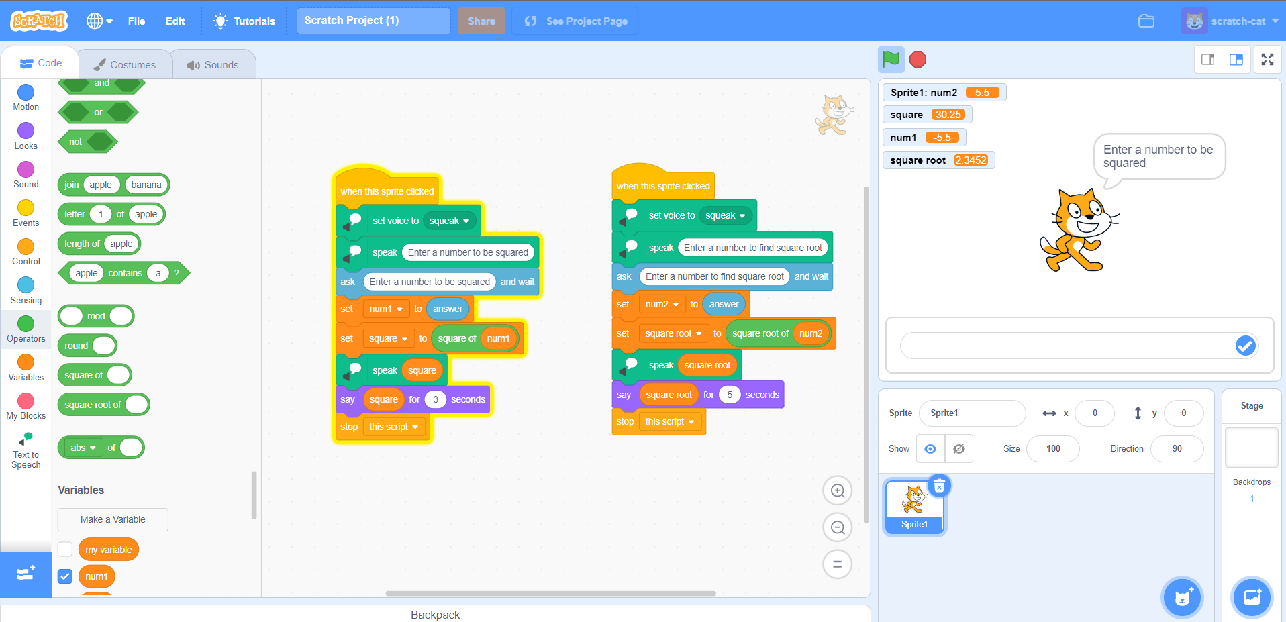
Task: Open the See Project Page link
Action: pyautogui.click(x=574, y=21)
